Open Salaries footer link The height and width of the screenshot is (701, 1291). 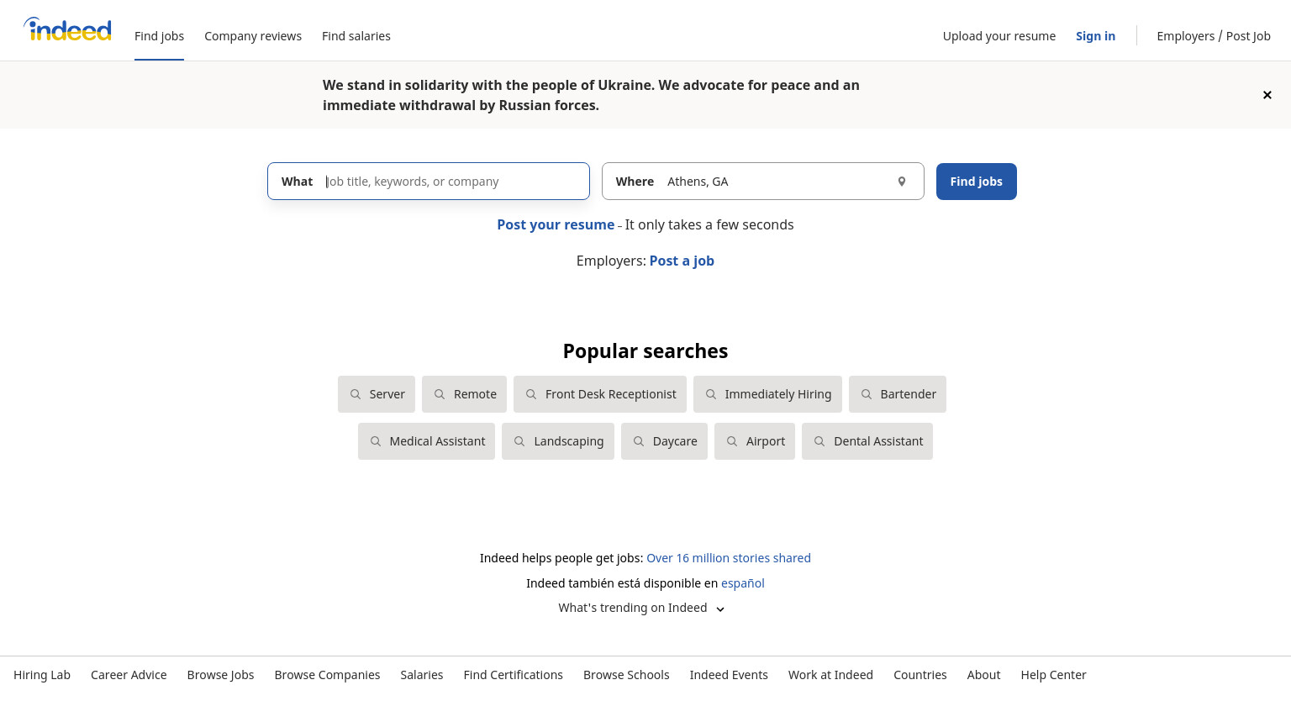422,675
